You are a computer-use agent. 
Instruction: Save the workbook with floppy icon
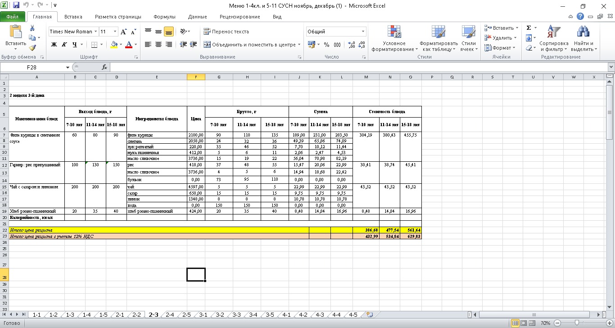17,6
